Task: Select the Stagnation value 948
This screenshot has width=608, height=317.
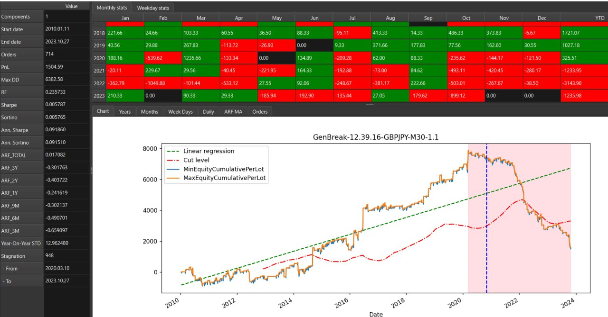Action: tap(67, 256)
